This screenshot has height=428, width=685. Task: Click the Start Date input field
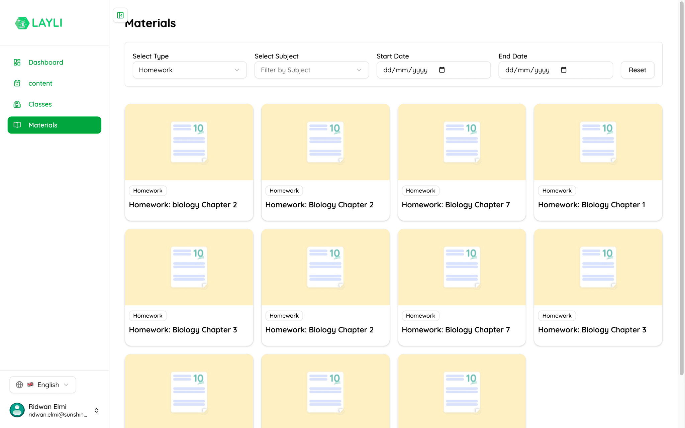click(434, 70)
